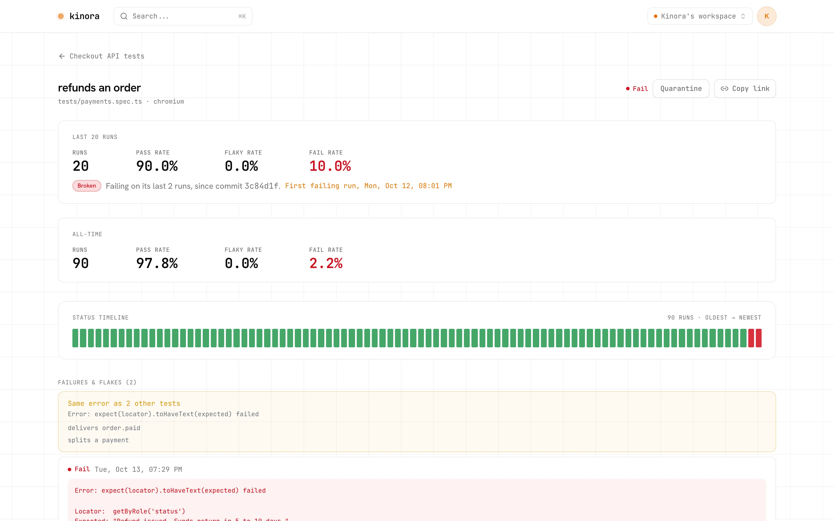Click the back arrow icon
This screenshot has height=521, width=834.
coord(62,56)
